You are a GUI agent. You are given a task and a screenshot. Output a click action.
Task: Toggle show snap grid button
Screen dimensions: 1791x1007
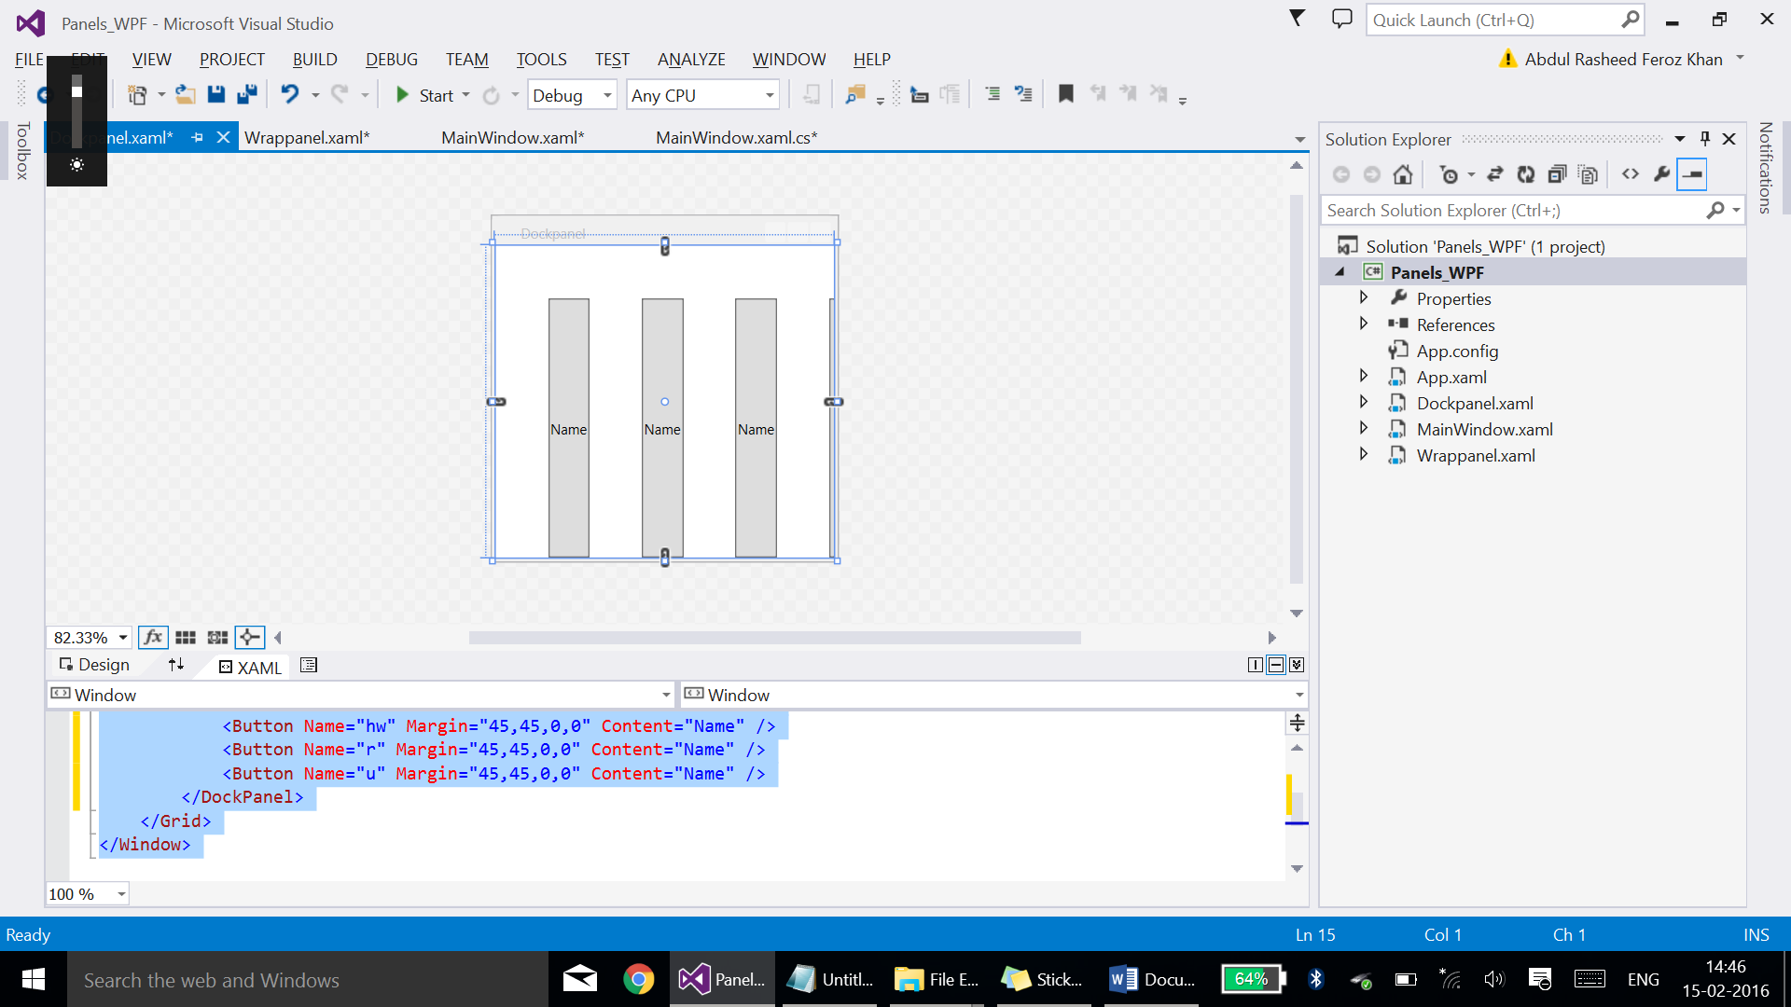point(186,638)
